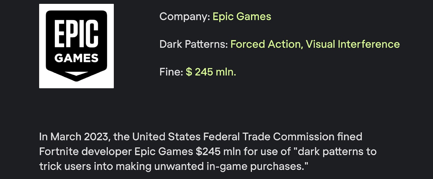Select the 'Fine:' label
Viewport: 433px width, 179px height.
click(x=171, y=72)
